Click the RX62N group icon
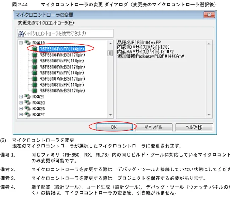Viewport: 230px width, 202px height. pos(28,108)
